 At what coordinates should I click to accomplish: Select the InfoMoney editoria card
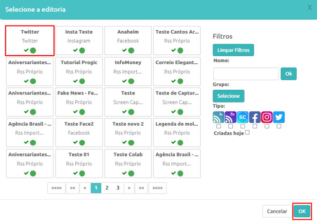coord(128,71)
